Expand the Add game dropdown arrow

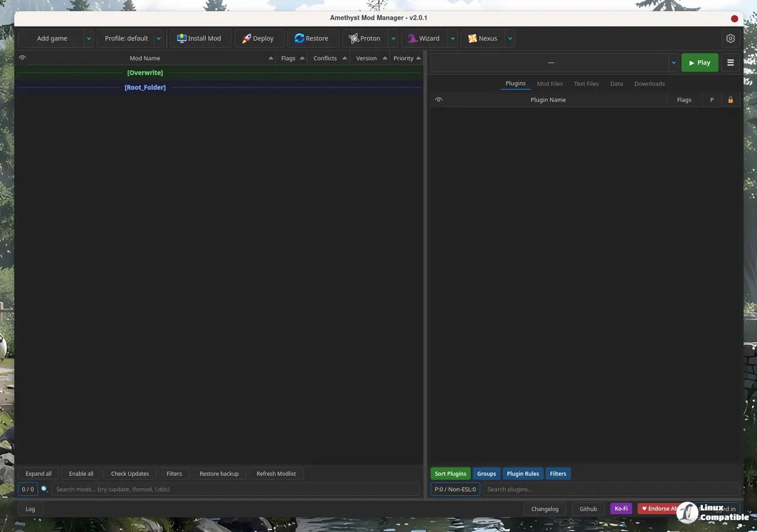[89, 38]
